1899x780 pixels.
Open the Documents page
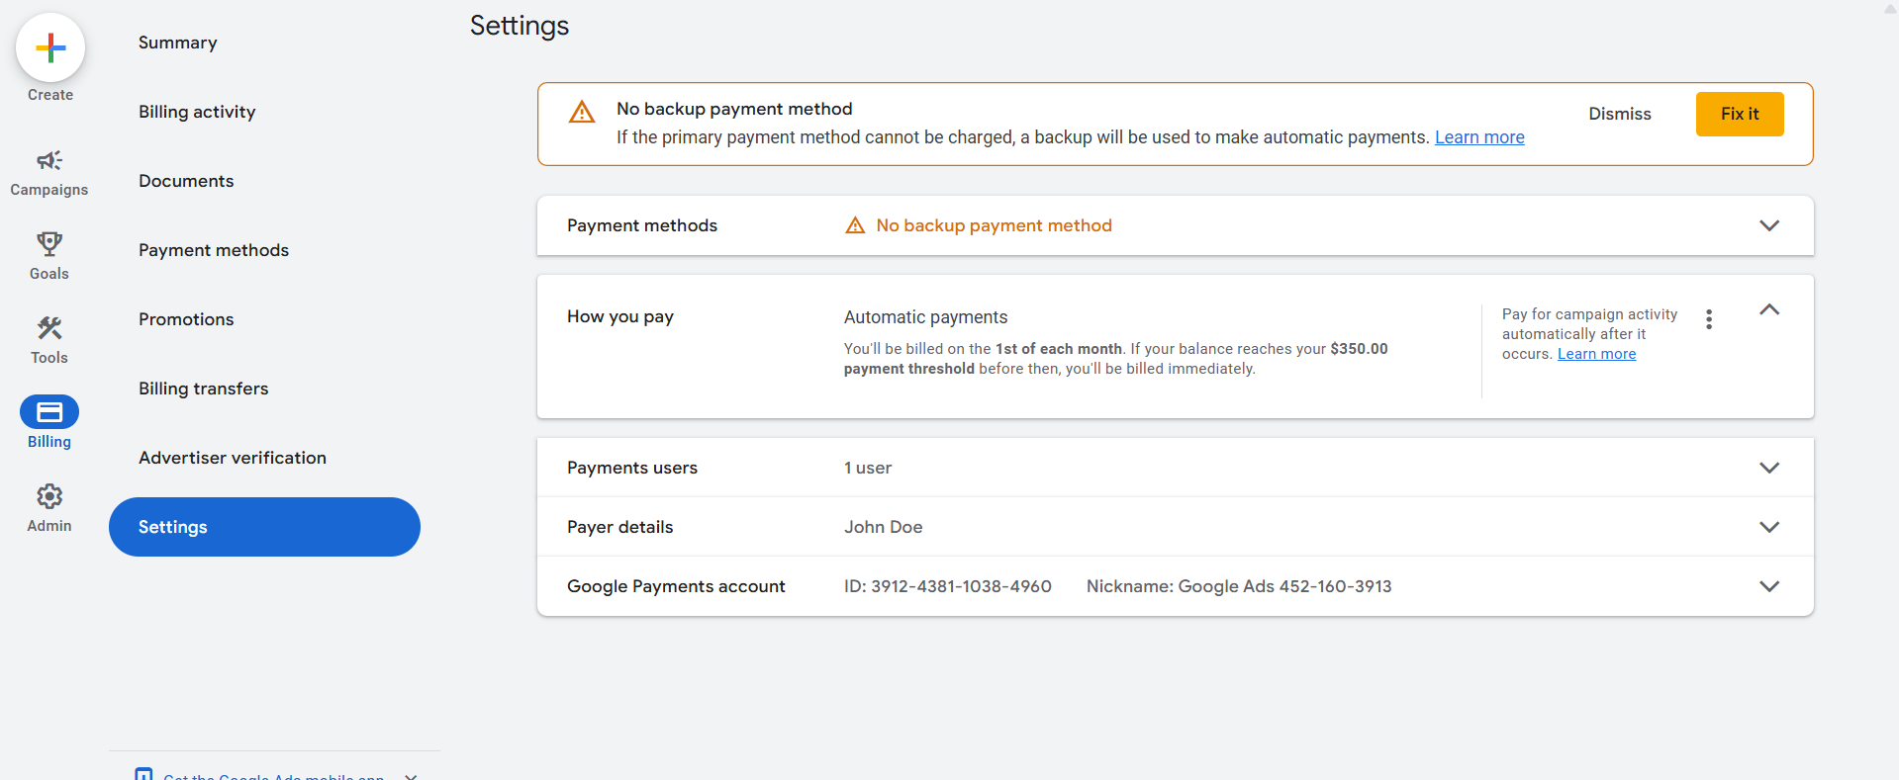(186, 181)
